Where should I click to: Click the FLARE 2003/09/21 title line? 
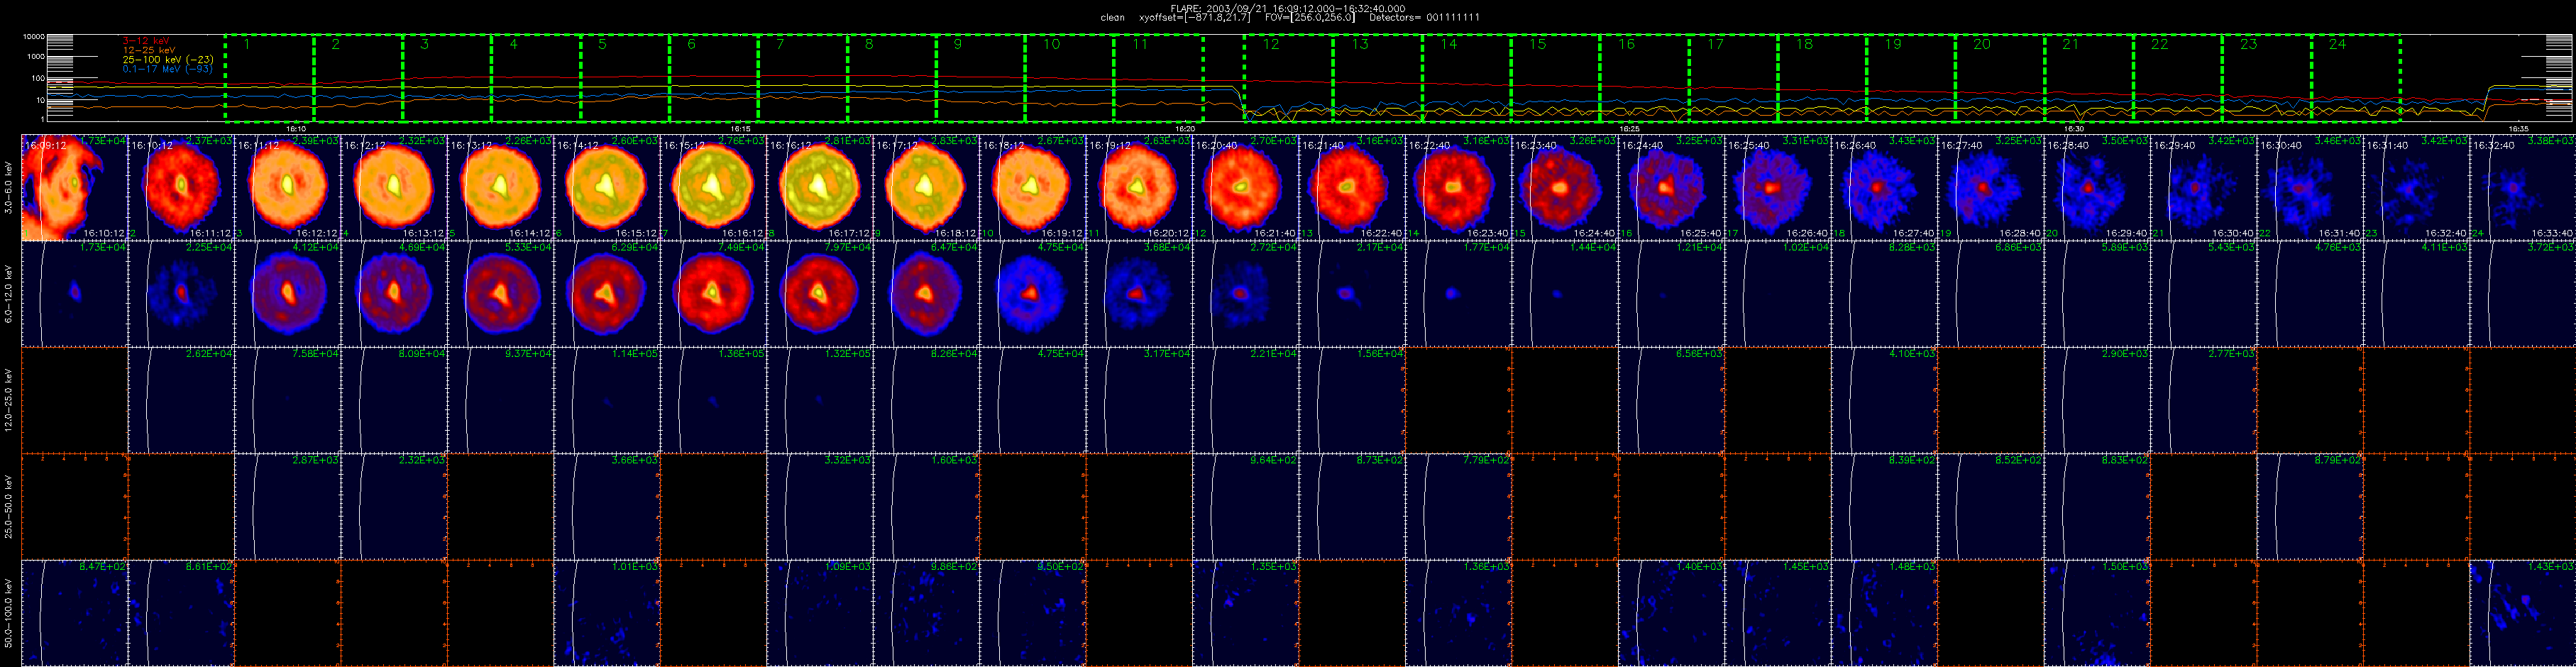(1288, 8)
